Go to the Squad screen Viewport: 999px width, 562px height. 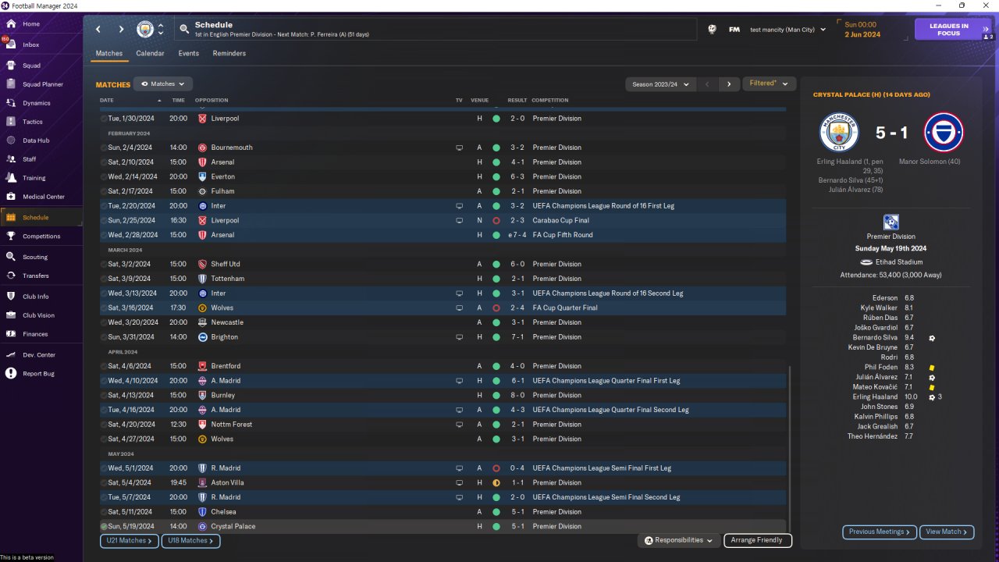tap(31, 66)
